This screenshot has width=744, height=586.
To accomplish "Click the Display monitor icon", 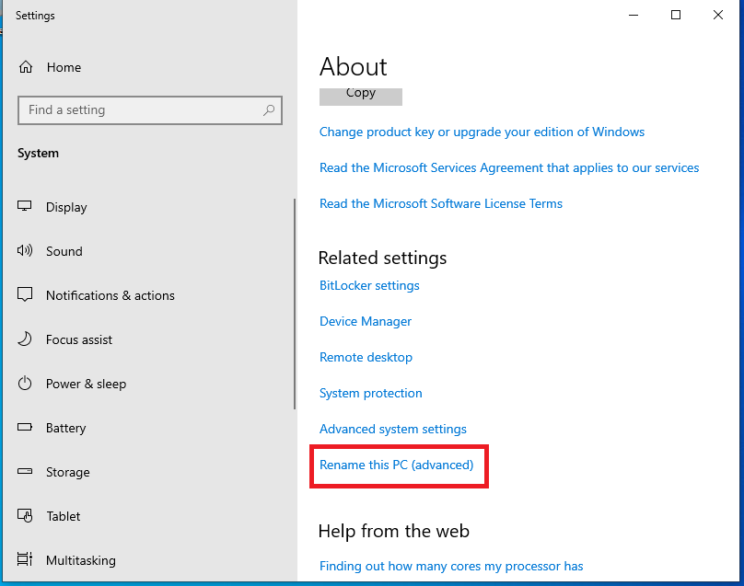I will 26,207.
